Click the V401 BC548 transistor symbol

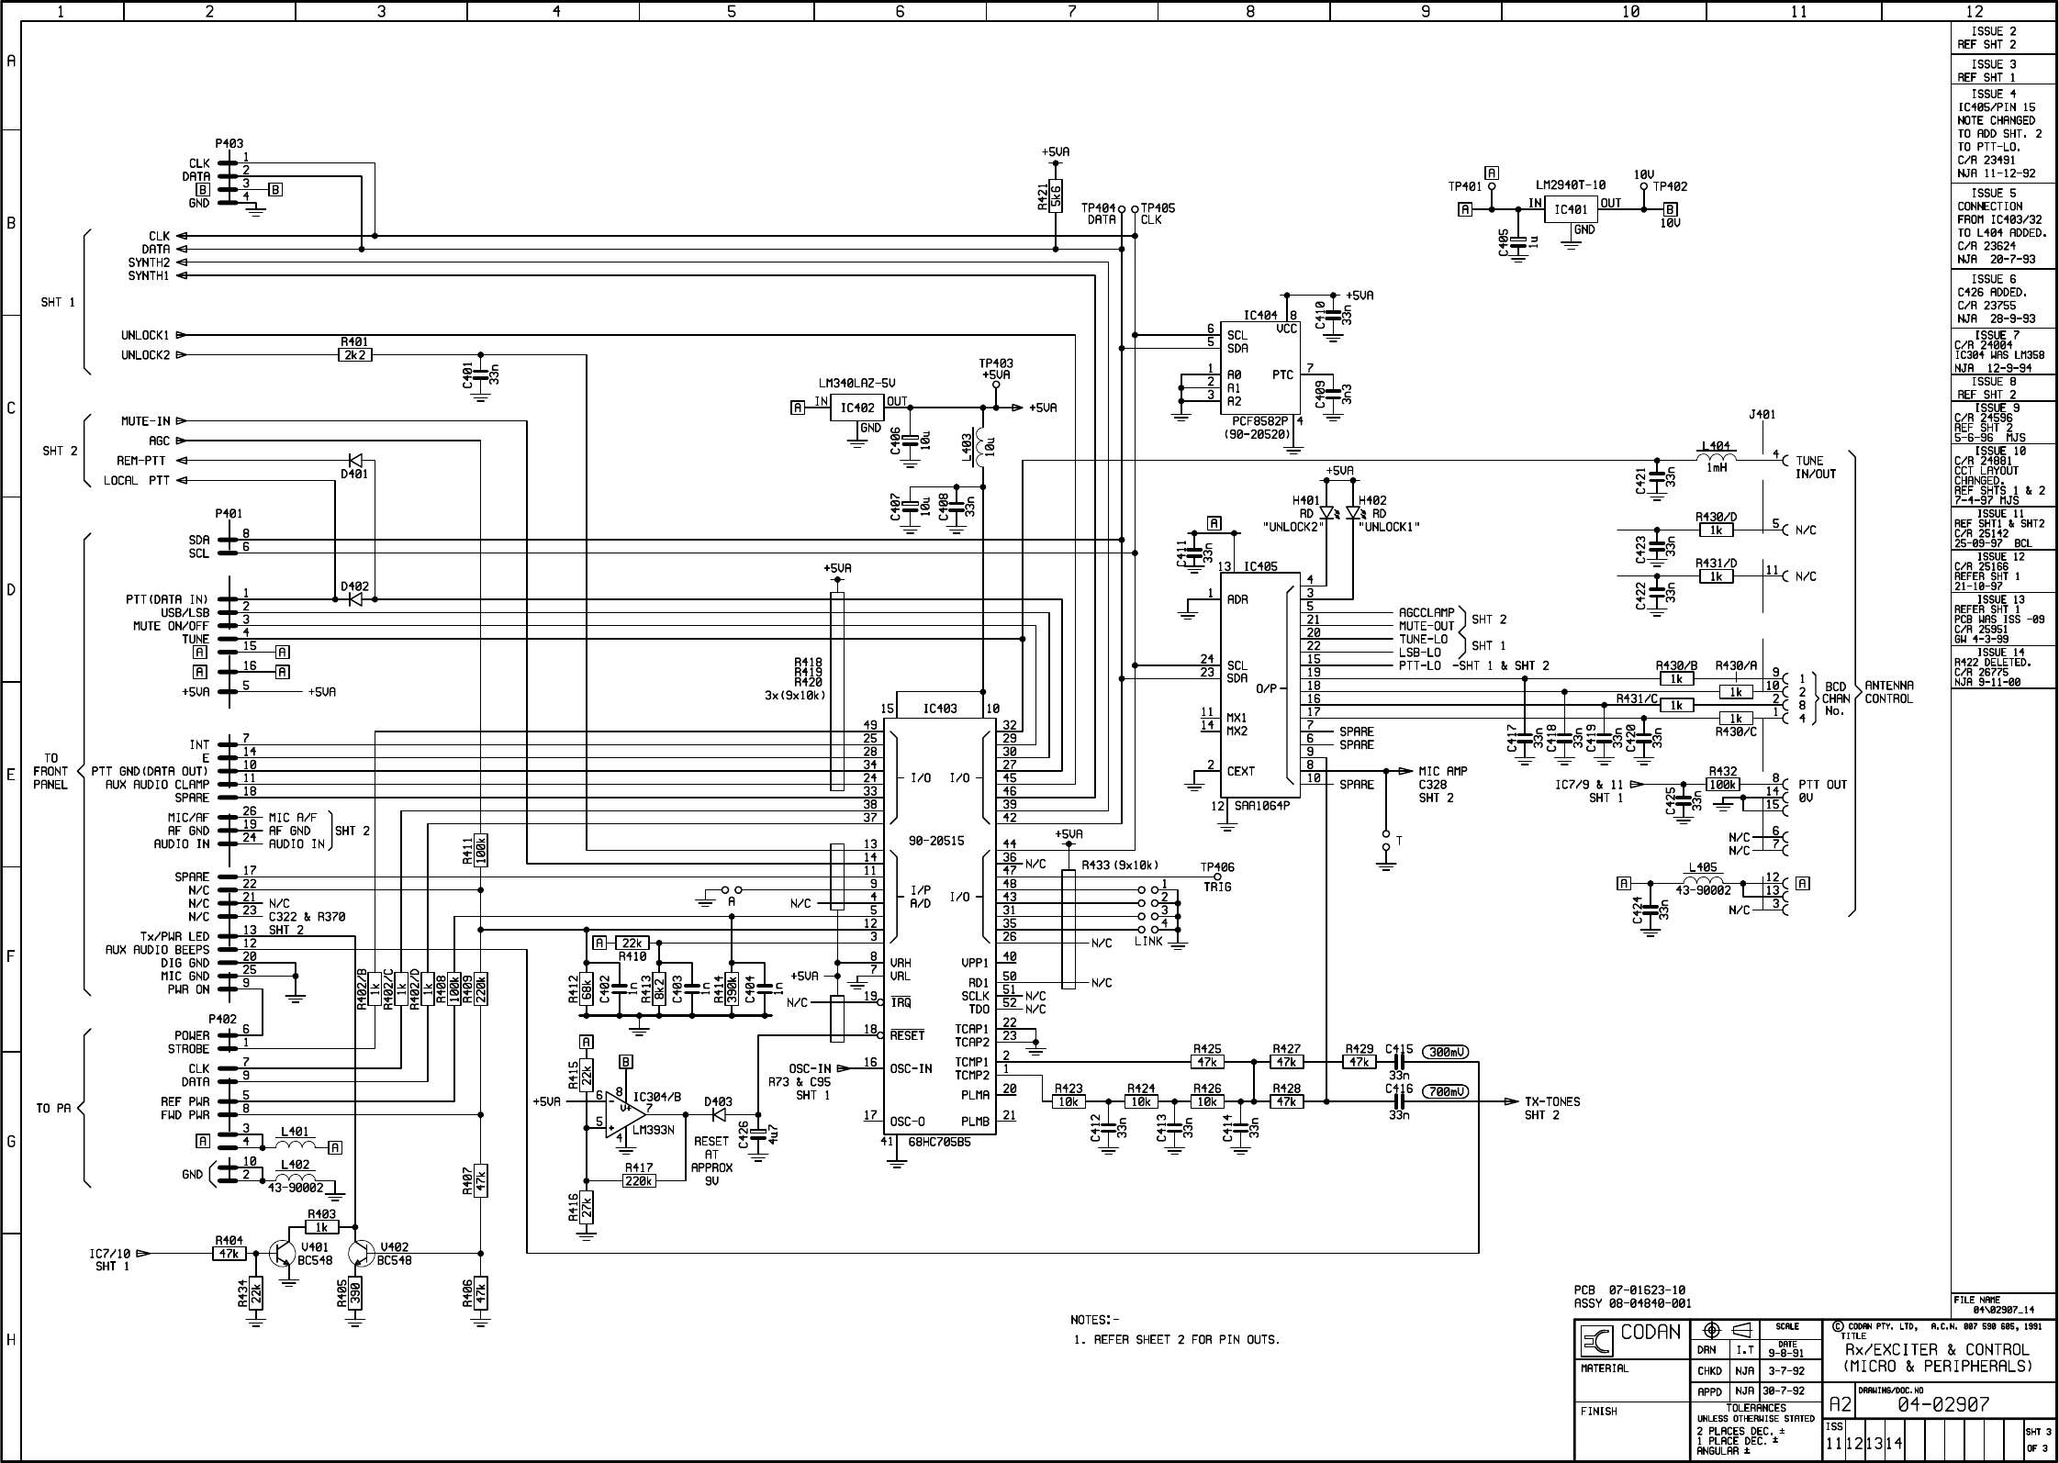coord(281,1254)
